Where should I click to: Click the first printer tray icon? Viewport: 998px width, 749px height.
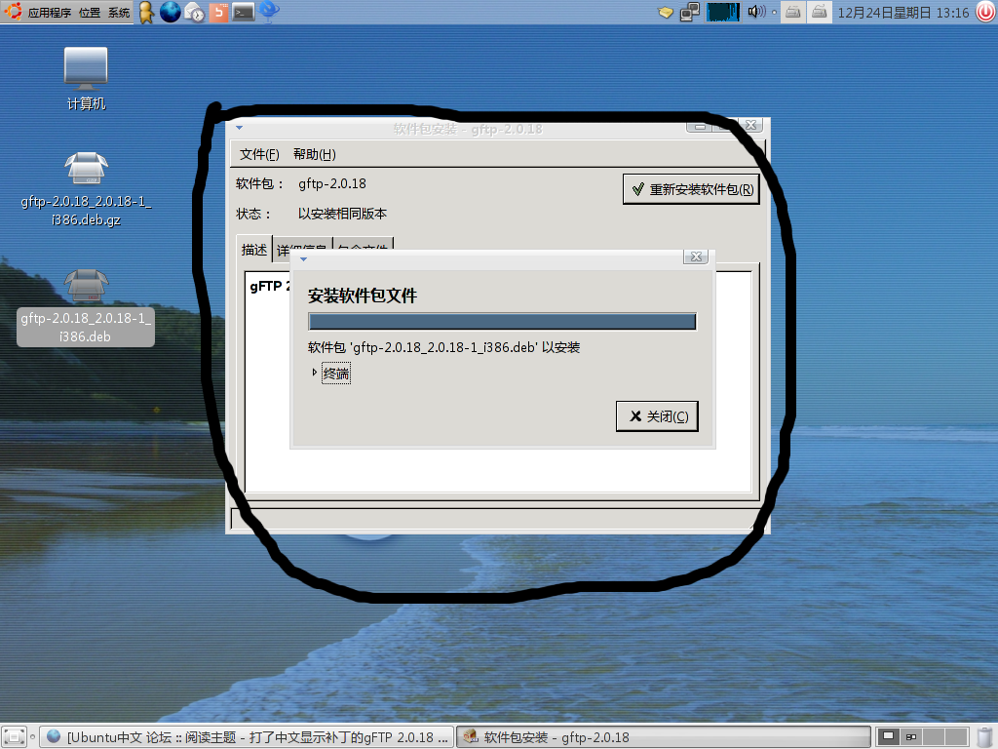pos(793,12)
